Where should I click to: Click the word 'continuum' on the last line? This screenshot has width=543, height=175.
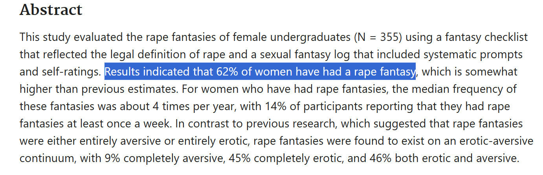coord(46,158)
